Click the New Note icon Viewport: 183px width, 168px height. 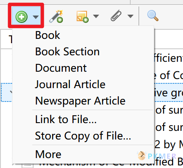(83, 16)
